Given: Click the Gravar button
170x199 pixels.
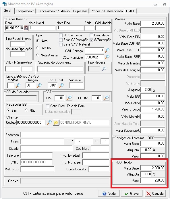Looking at the screenshot, I should click(x=132, y=194).
